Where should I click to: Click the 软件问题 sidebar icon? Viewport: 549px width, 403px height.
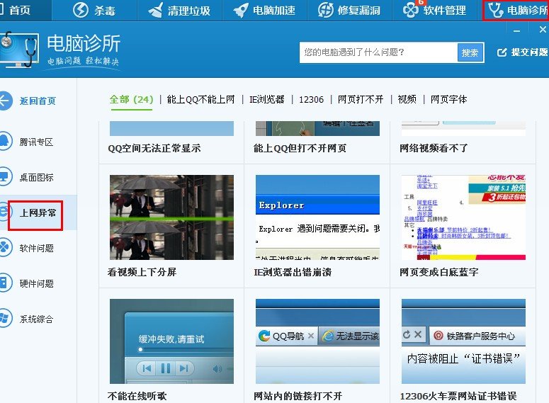pos(5,248)
